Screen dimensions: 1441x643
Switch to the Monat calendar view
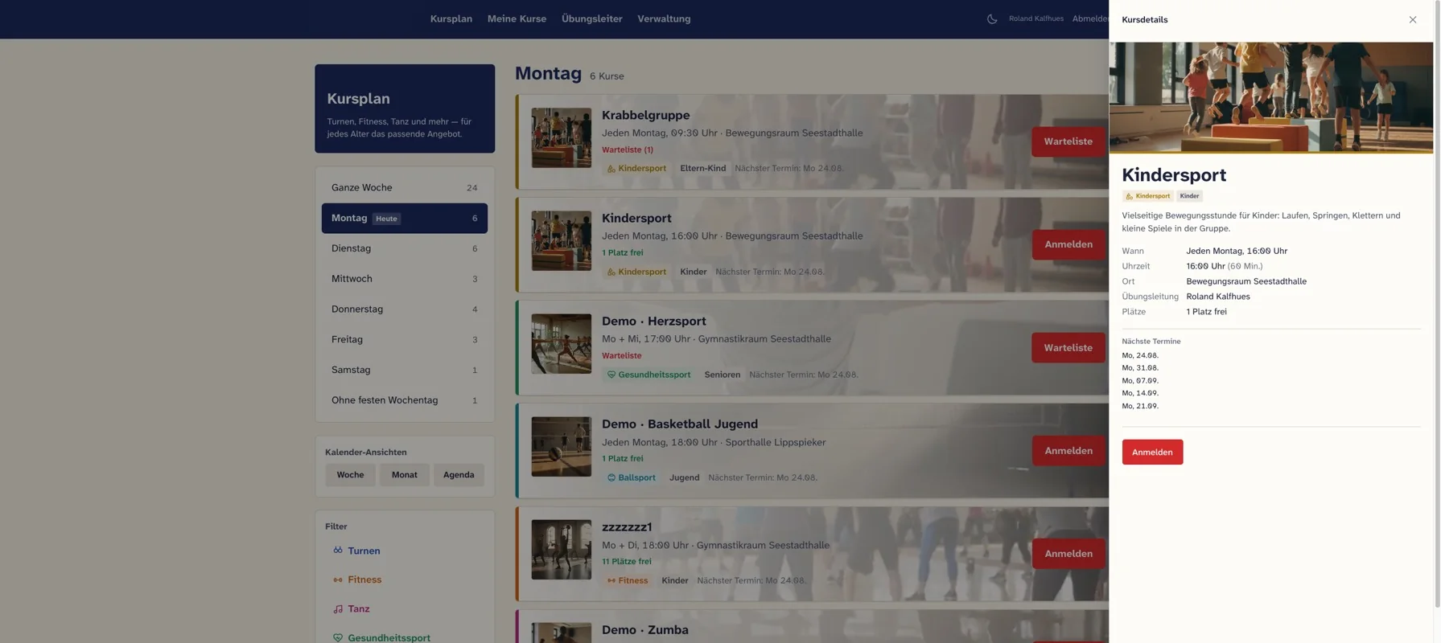point(405,475)
